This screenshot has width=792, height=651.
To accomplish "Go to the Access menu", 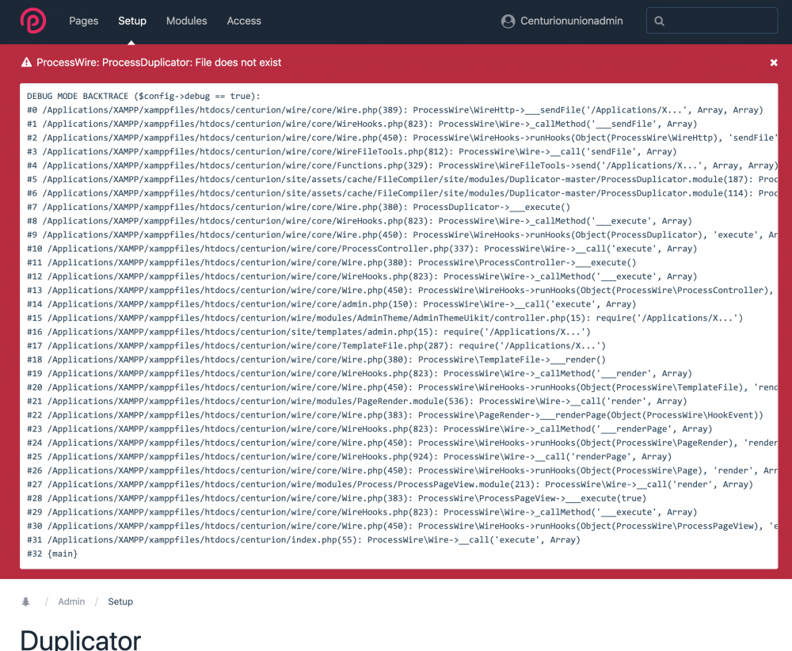I will pos(244,21).
